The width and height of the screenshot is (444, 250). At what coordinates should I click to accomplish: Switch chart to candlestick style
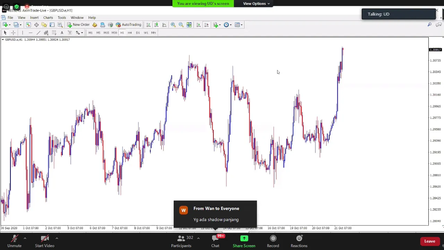point(156,25)
